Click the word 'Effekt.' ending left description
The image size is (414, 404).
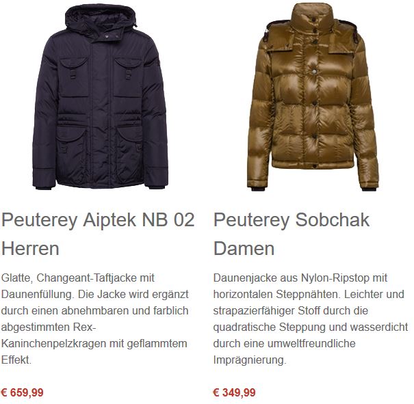click(x=16, y=360)
